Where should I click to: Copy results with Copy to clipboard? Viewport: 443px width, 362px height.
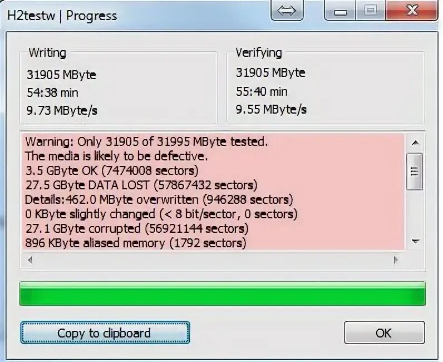105,332
